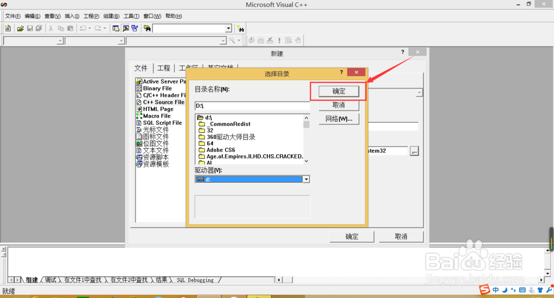The height and width of the screenshot is (298, 554).
Task: Open the 查看(V) menu
Action: (x=53, y=16)
